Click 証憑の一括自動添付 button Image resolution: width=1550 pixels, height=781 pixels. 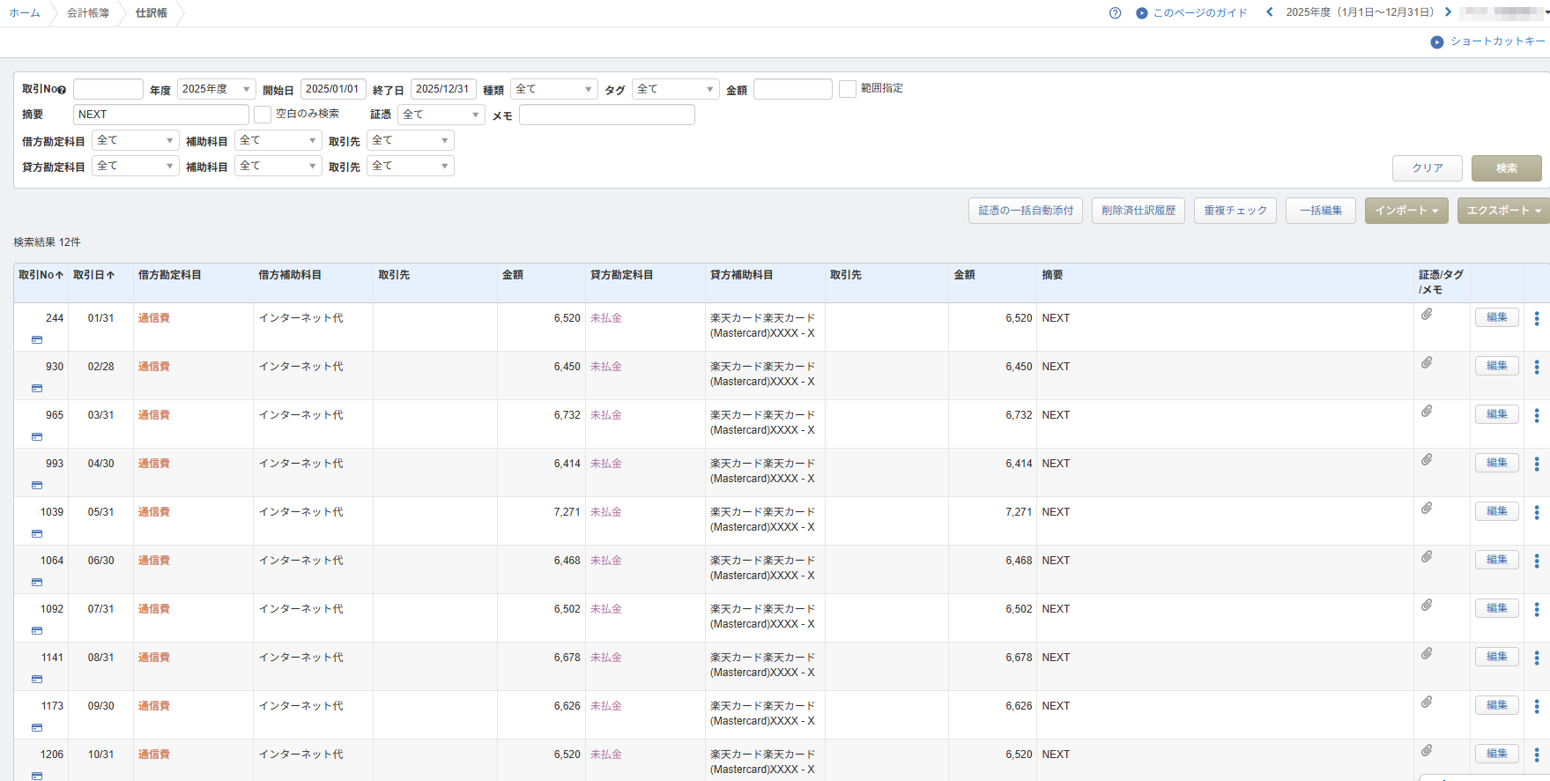pos(1026,211)
